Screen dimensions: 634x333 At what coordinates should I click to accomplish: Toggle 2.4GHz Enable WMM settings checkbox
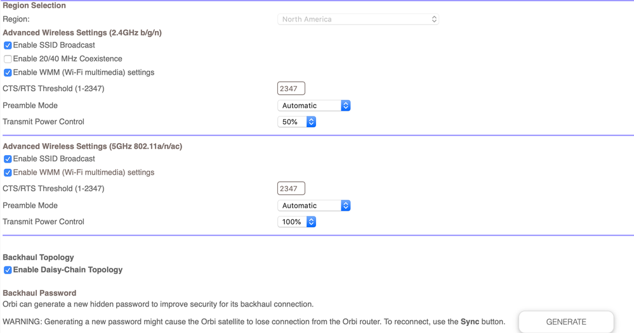coord(8,73)
